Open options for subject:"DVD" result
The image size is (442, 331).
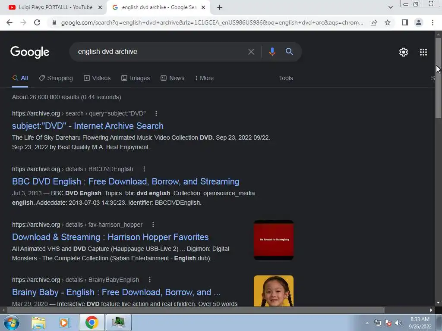pos(156,113)
